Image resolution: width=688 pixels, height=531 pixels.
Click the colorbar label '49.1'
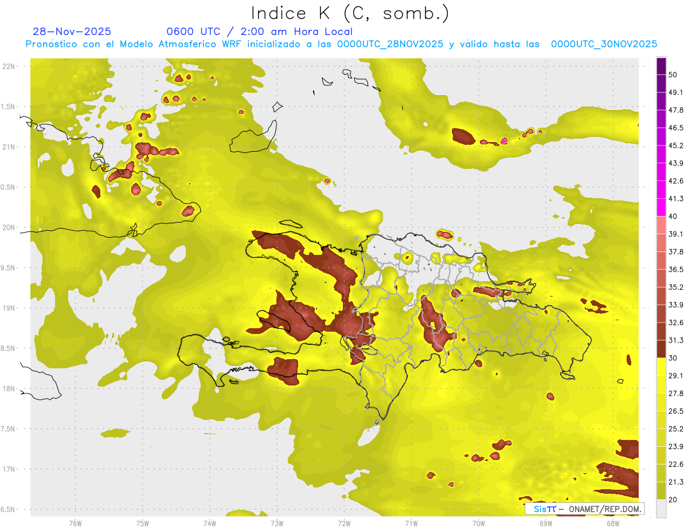(x=676, y=92)
